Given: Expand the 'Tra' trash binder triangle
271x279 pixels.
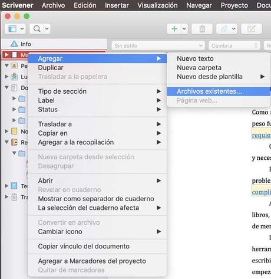Looking at the screenshot, I should click(6, 197).
